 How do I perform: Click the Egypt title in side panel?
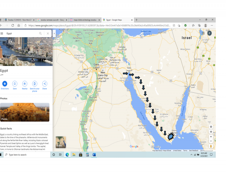click(x=4, y=71)
